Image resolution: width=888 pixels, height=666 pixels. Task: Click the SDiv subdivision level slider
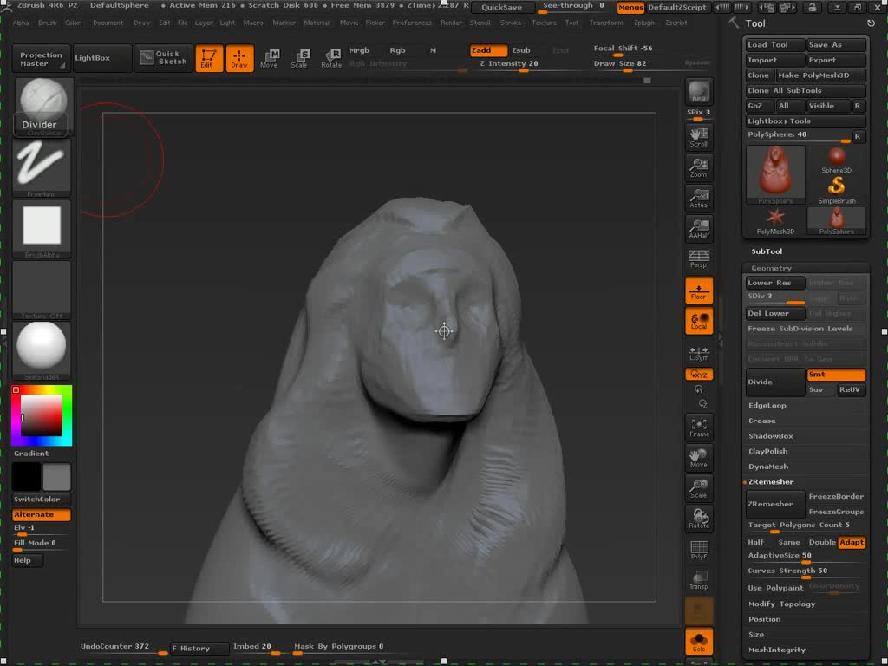pyautogui.click(x=774, y=298)
